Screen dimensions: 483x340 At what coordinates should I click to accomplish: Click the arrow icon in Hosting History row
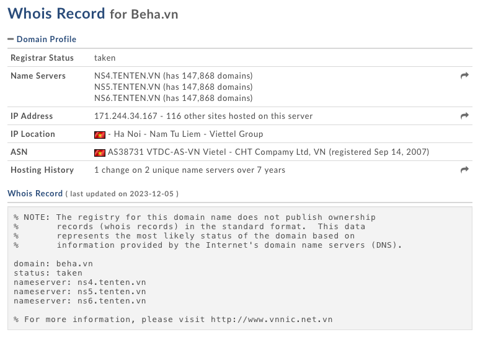point(464,170)
